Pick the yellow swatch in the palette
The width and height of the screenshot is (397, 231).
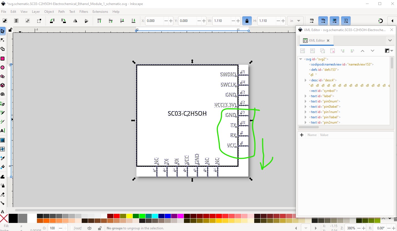point(129,216)
